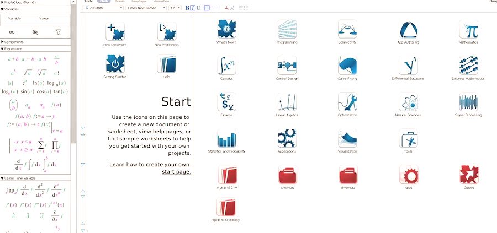Screen dimensions: 497x233
Task: Open the Discrete Mathematics abacus icon
Action: pos(468,66)
